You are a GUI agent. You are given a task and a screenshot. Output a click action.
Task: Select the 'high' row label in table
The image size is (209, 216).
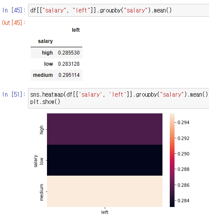(x=47, y=53)
